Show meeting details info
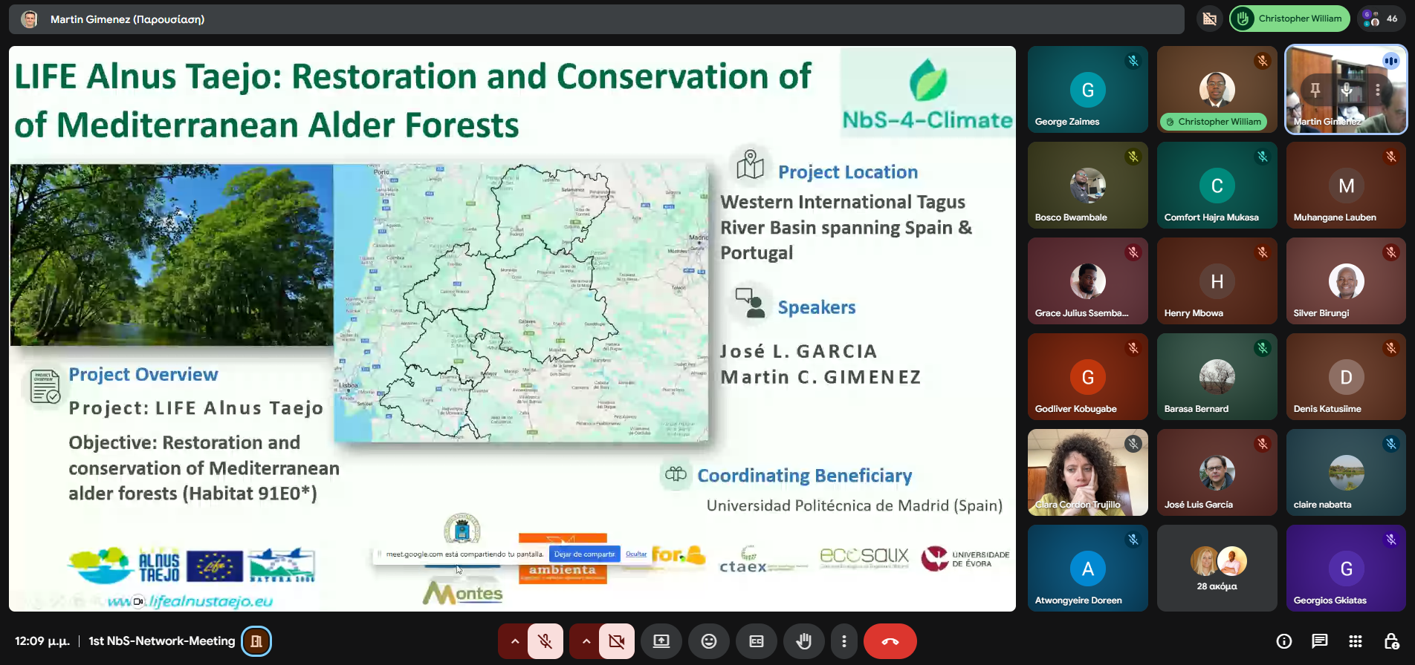Viewport: 1415px width, 665px height. click(1284, 641)
